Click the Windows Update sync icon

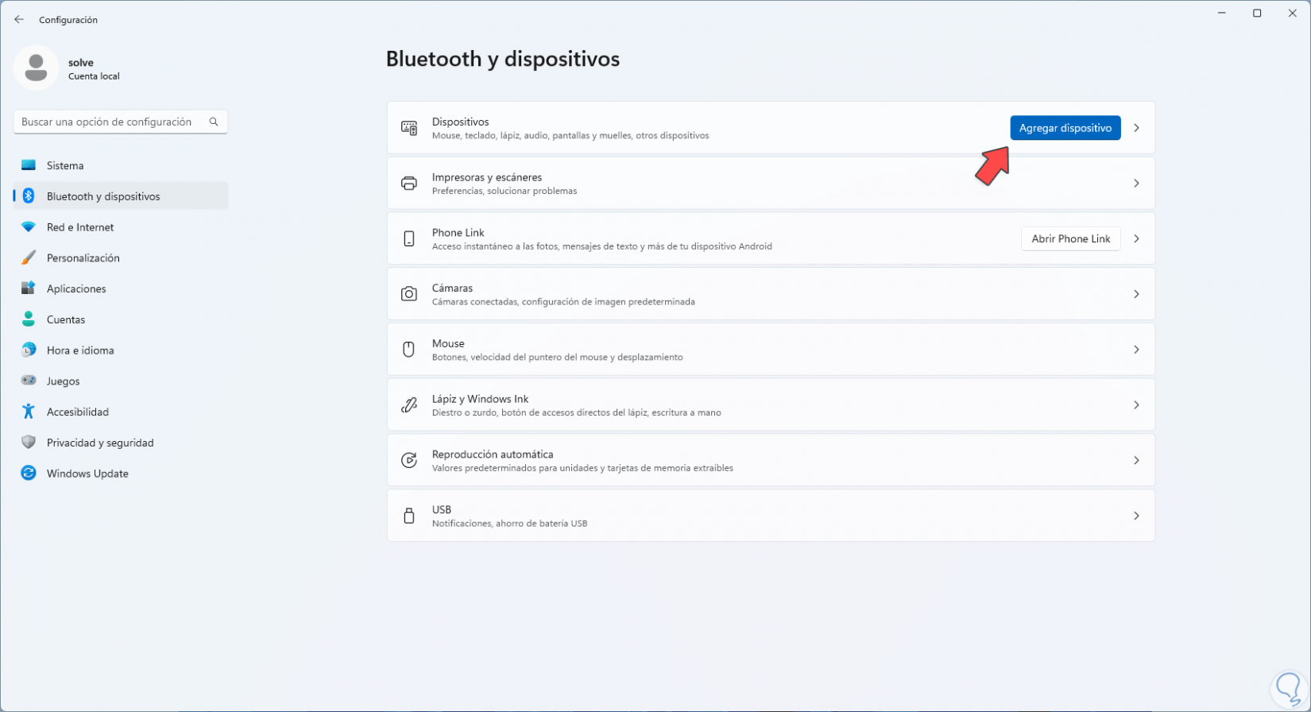click(x=29, y=474)
